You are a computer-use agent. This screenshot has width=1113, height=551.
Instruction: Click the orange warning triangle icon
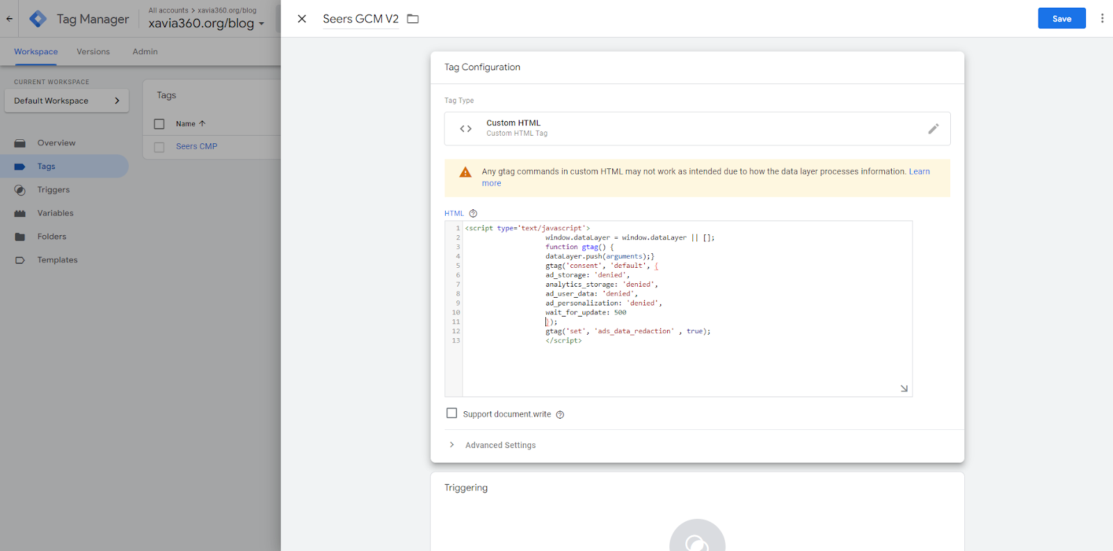pos(465,173)
